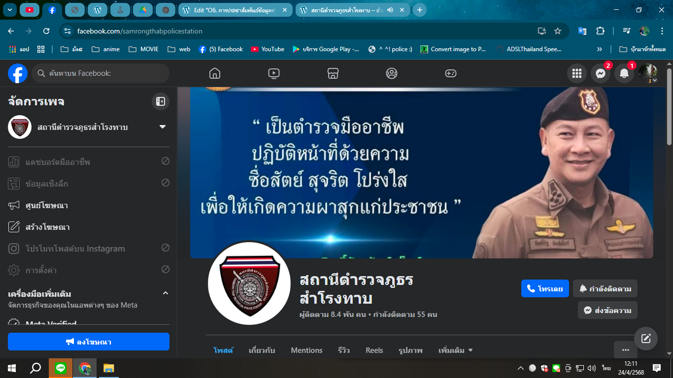This screenshot has width=673, height=378.
Task: Click the floating compose new message icon
Action: pos(645,339)
